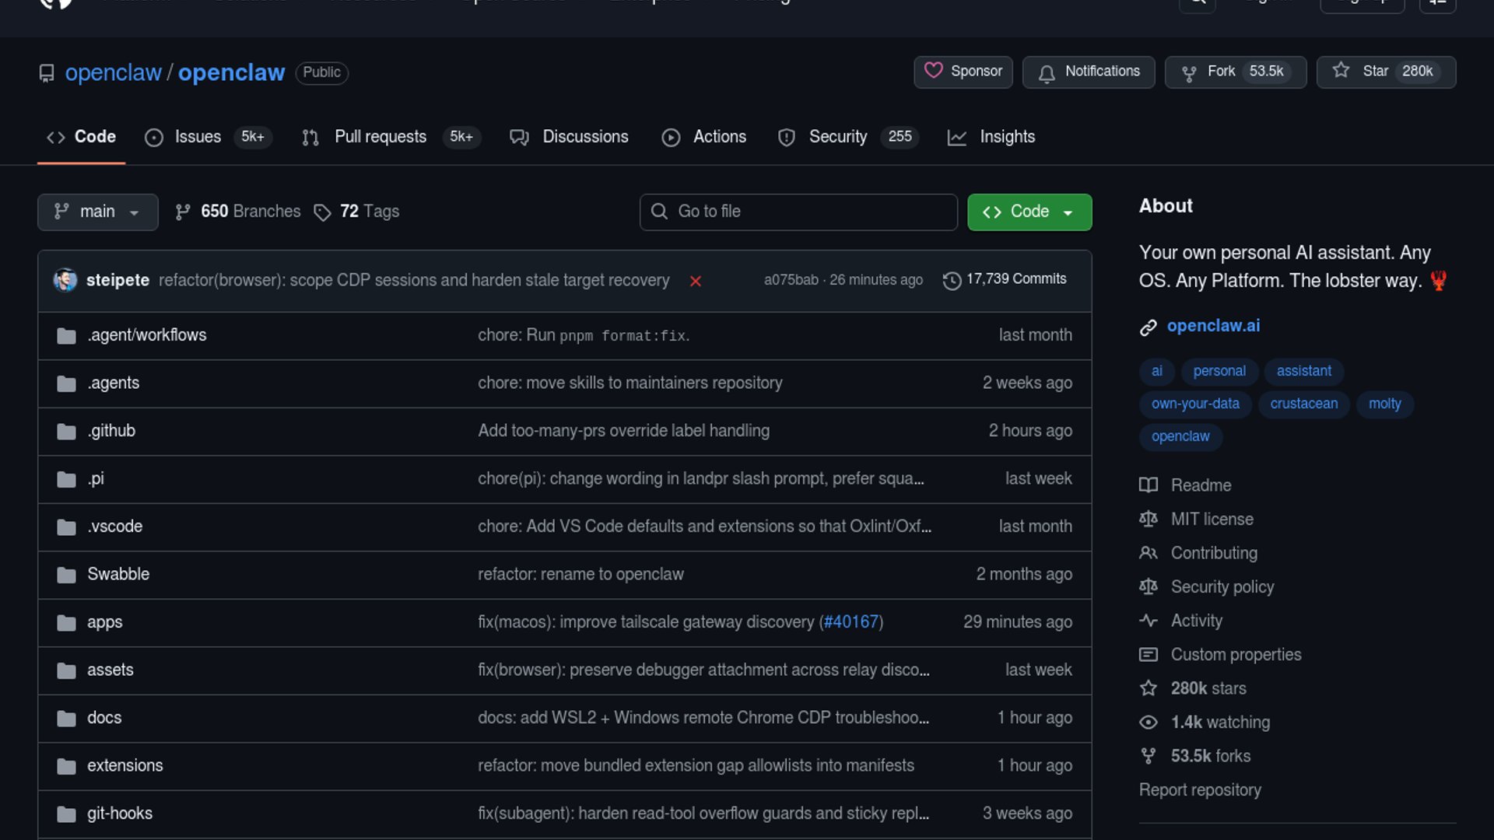Expand the green Code dropdown
Viewport: 1494px width, 840px height.
point(1029,212)
